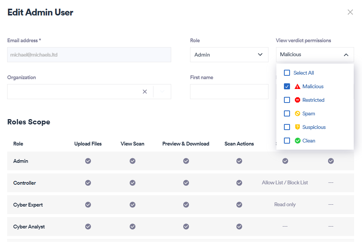
Task: Clear the Organization field with X icon
Action: pyautogui.click(x=145, y=92)
